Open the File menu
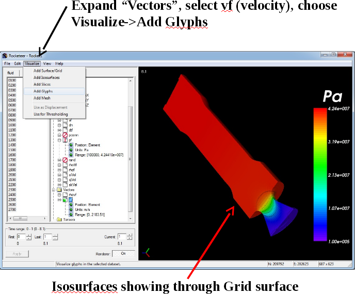 coord(7,63)
